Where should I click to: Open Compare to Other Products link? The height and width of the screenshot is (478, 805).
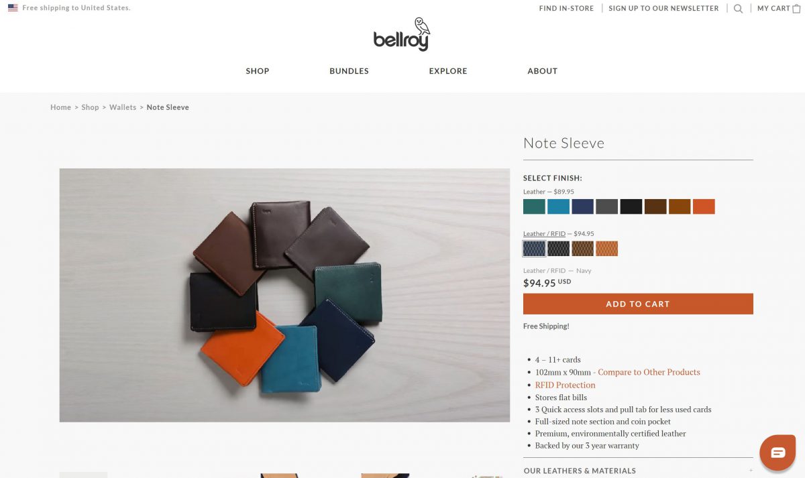click(649, 372)
